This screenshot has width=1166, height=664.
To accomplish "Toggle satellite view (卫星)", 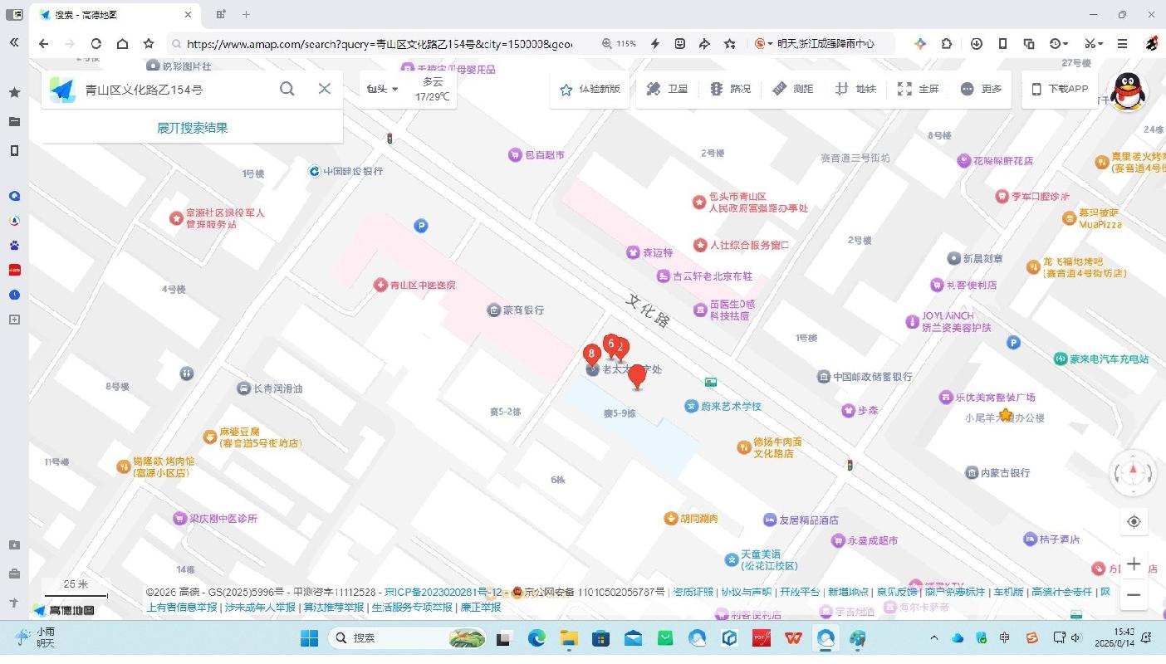I will click(667, 89).
